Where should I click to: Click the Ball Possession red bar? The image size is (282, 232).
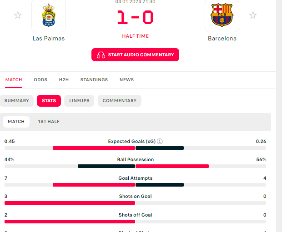[x=172, y=166]
